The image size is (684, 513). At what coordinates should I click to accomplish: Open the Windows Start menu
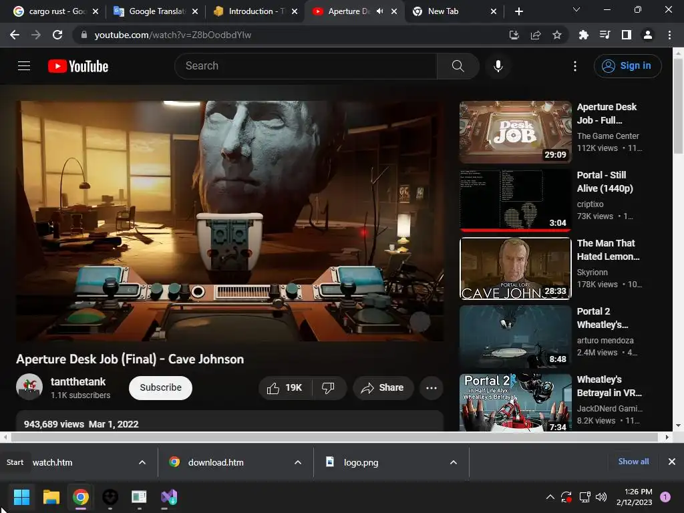pos(21,497)
